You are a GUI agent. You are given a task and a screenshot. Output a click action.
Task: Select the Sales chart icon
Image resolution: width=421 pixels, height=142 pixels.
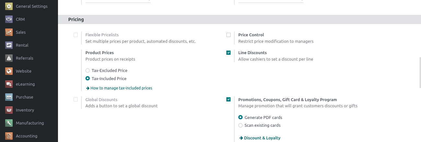pyautogui.click(x=9, y=32)
